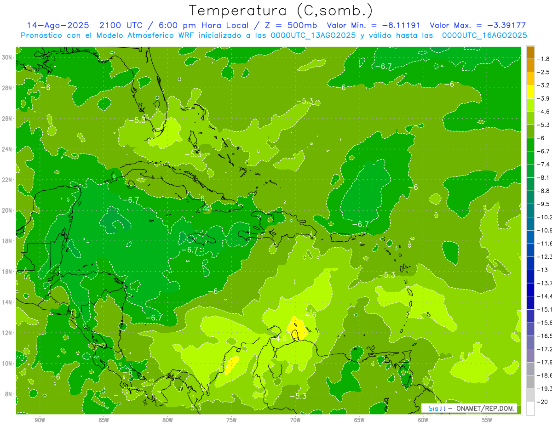Pick the dark blue swatch between -13 and -13.7
The width and height of the screenshot is (552, 426).
pos(530,277)
